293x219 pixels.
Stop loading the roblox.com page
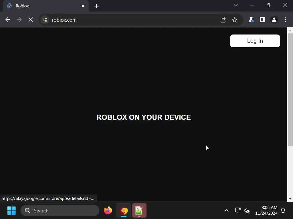31,20
